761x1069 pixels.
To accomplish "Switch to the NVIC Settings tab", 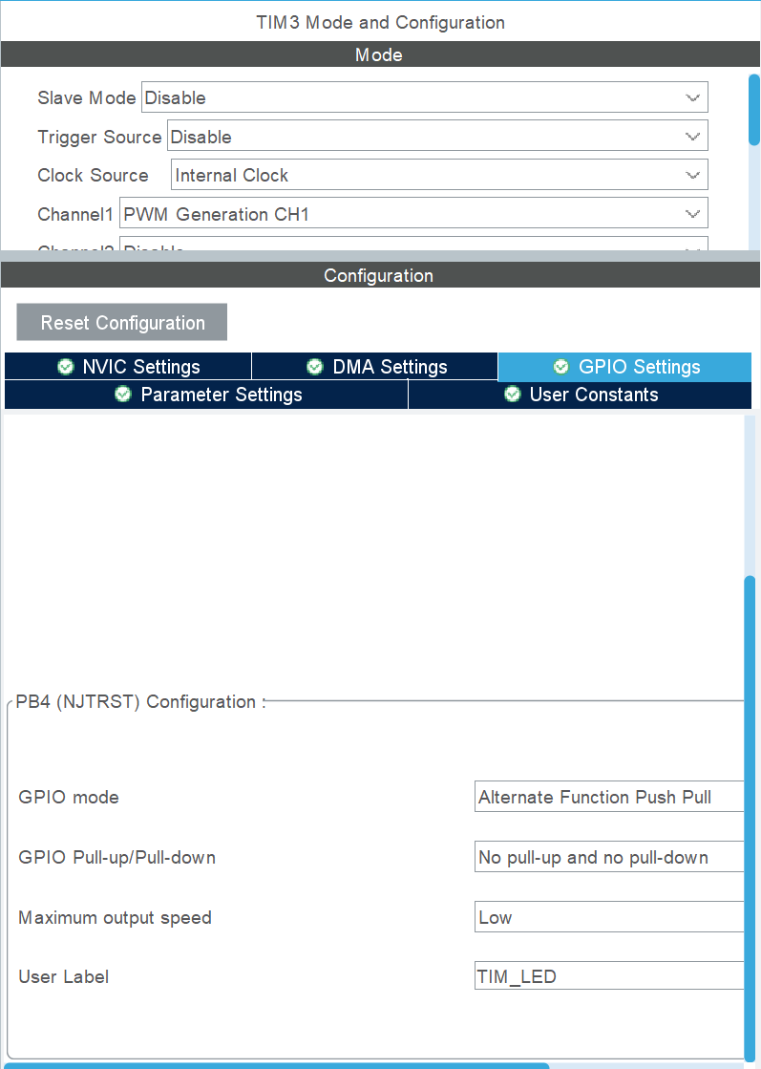I will (128, 366).
